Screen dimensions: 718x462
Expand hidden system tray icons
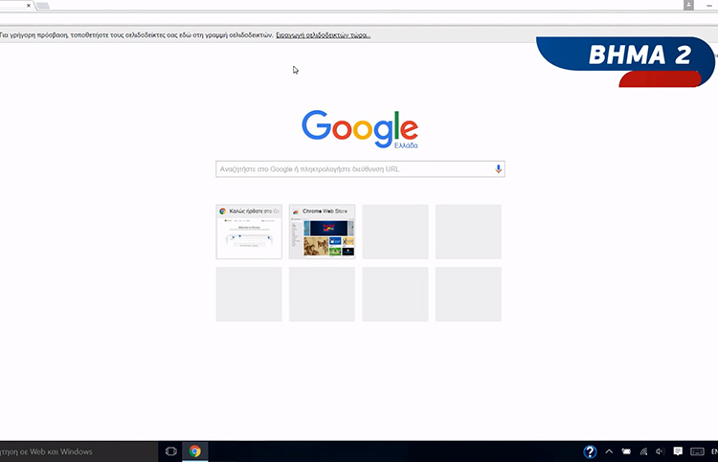(609, 451)
